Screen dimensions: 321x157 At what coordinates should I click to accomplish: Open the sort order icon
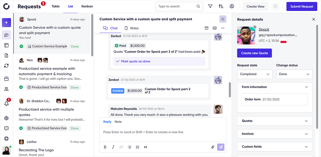point(221,6)
